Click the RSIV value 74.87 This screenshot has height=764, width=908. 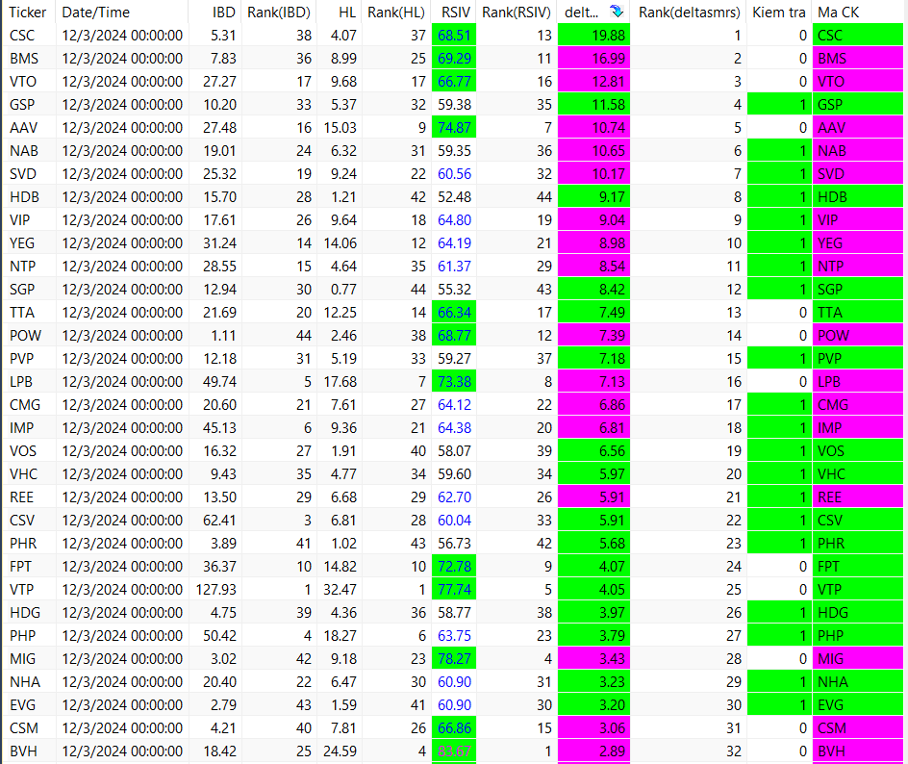pos(454,128)
